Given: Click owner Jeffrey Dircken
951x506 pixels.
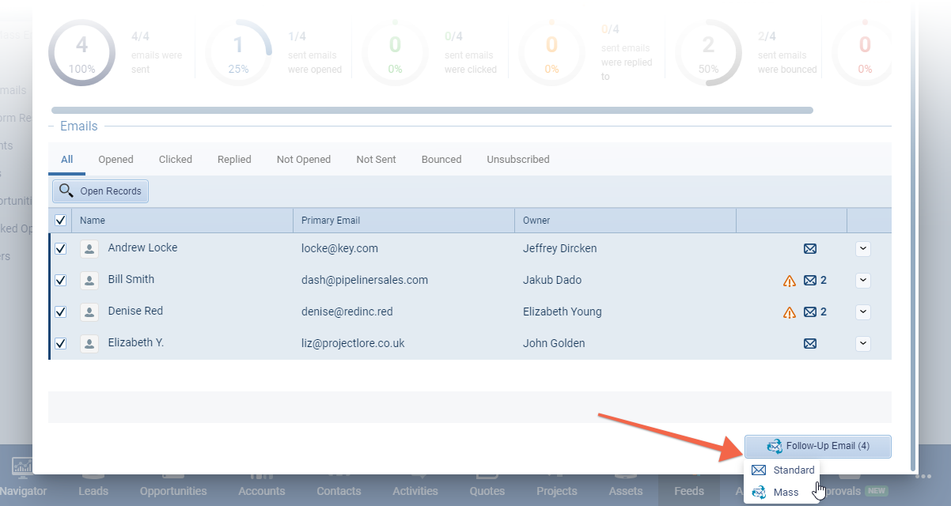Looking at the screenshot, I should [560, 248].
